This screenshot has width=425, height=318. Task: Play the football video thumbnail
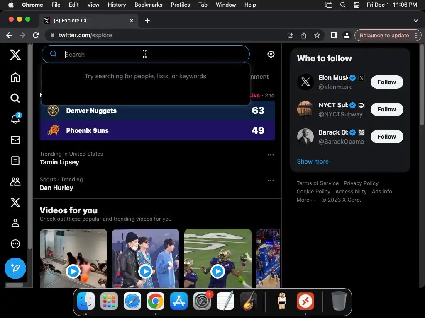point(217,271)
